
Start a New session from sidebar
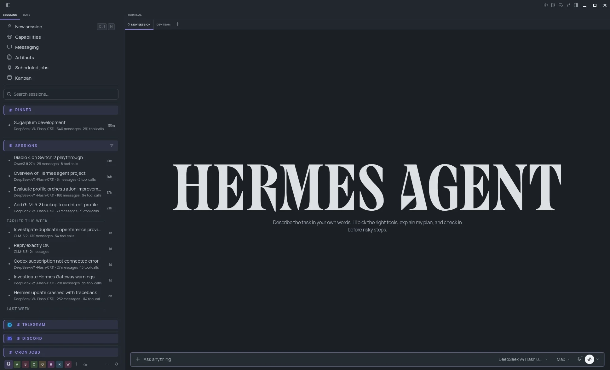coord(61,27)
